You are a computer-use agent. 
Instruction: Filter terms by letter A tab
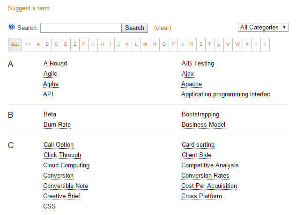38,44
